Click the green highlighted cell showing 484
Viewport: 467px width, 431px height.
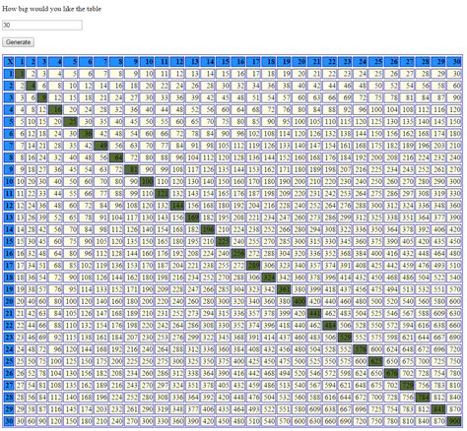click(x=330, y=325)
